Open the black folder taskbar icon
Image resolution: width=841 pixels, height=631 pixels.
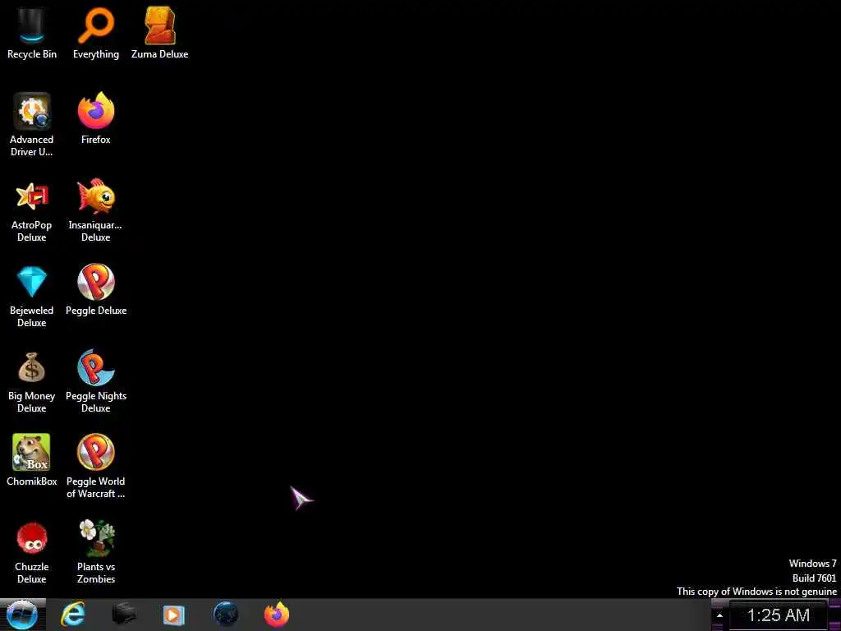(123, 615)
